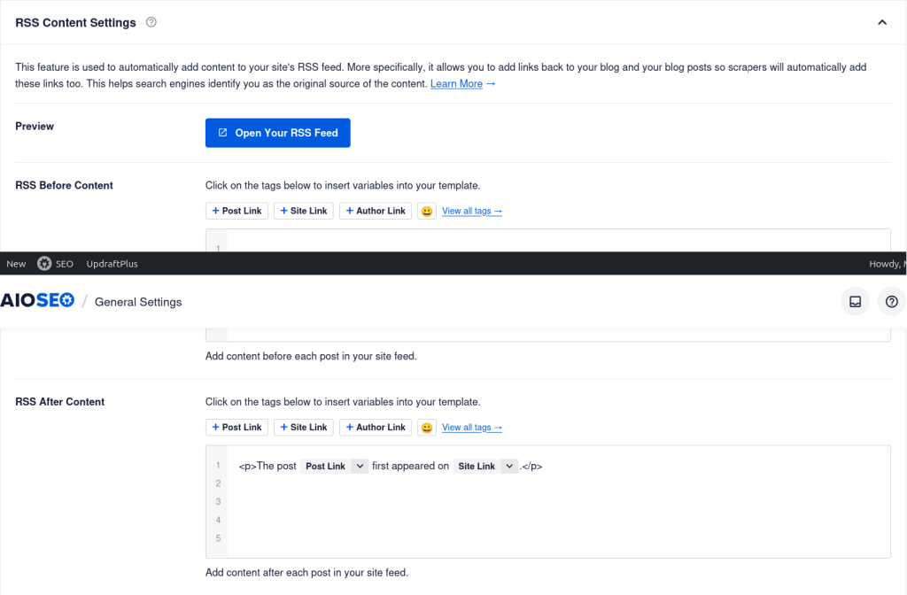Viewport: 907px width, 595px height.
Task: Open the AIOSEO header help icon
Action: coord(891,301)
